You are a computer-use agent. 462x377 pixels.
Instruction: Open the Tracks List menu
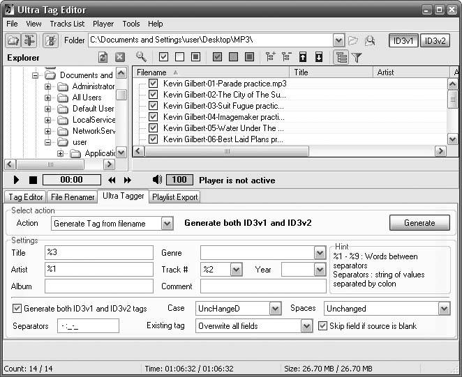coord(67,24)
